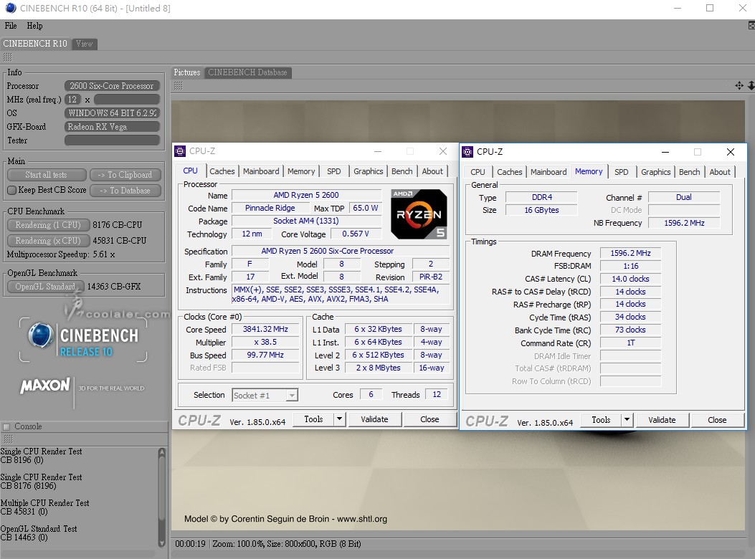The width and height of the screenshot is (755, 559).
Task: Click the OS field showing WINDOWS 64 BIT
Action: pos(112,113)
